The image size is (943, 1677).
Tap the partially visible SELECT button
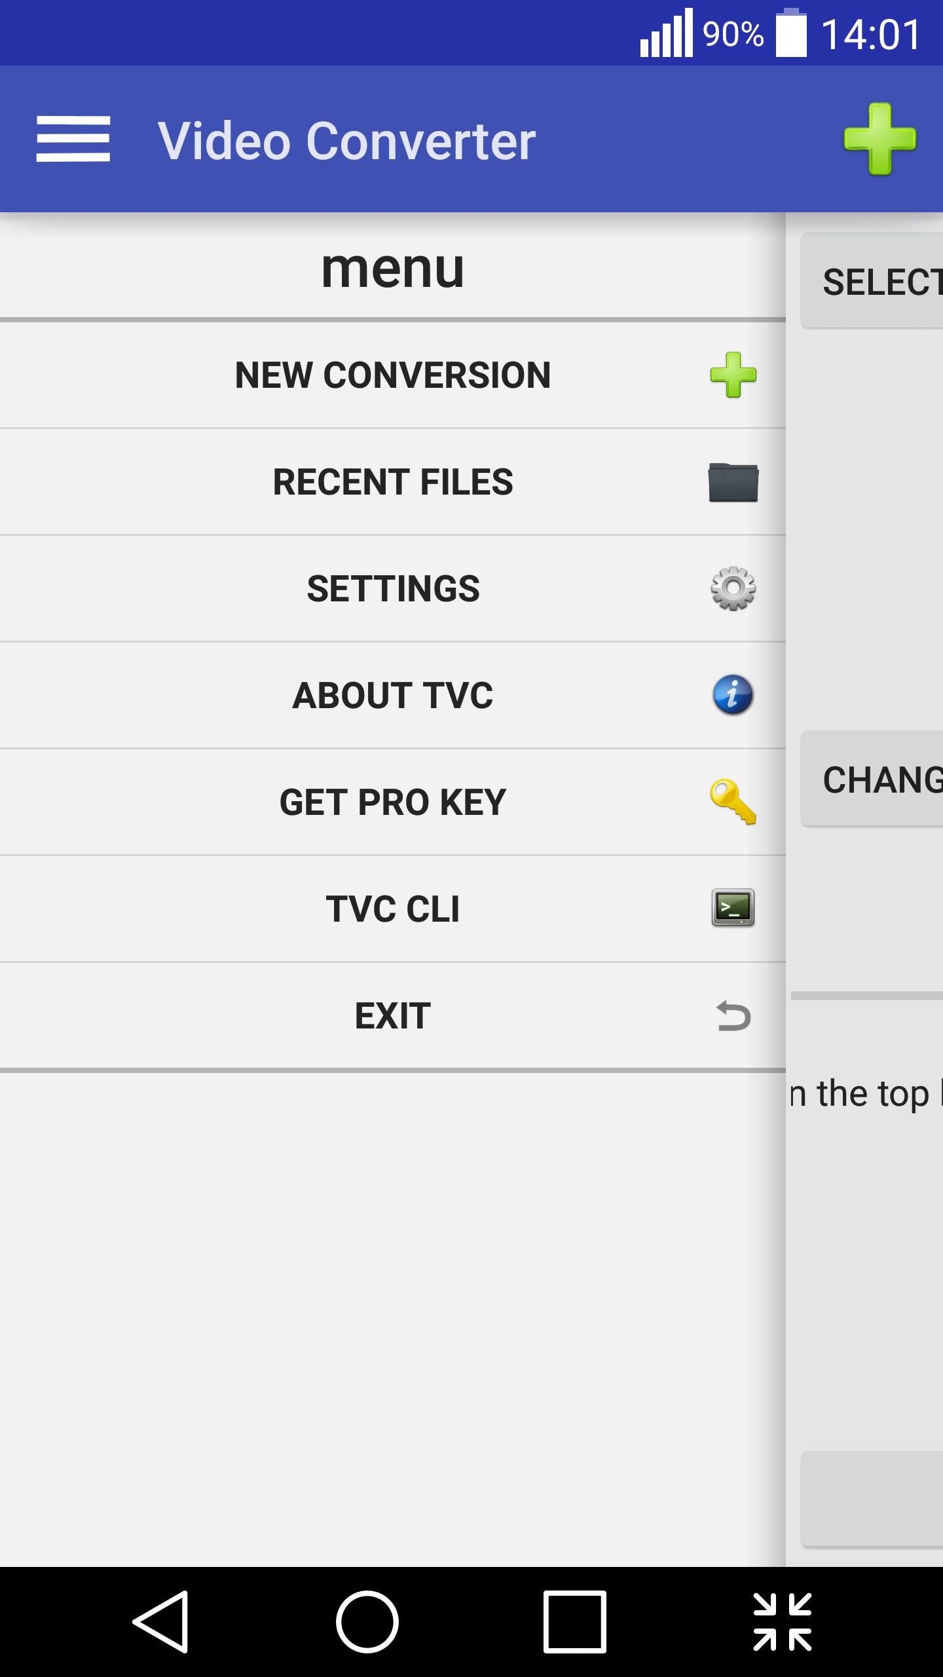[x=872, y=281]
